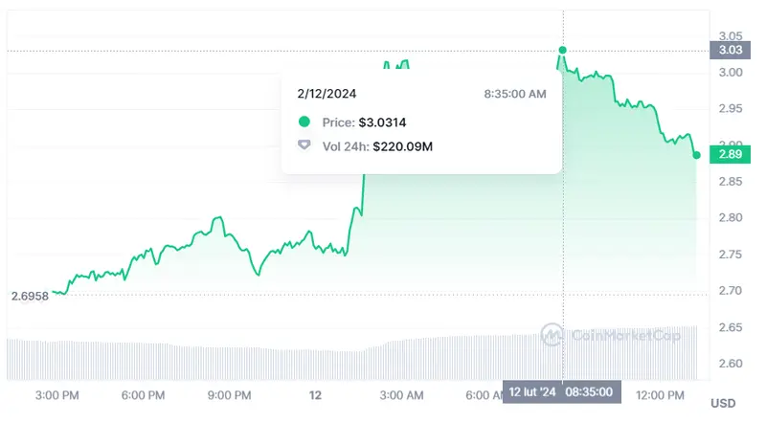Click the green 2.89 current price tag
This screenshot has width=766, height=422.
point(731,154)
